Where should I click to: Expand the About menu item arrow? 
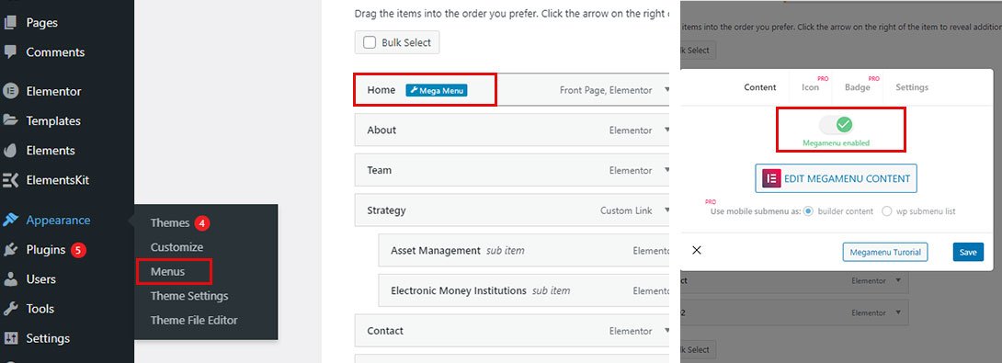[666, 130]
